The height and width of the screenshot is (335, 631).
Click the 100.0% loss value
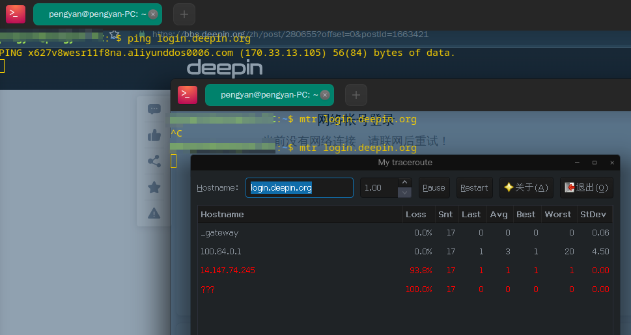coord(419,289)
